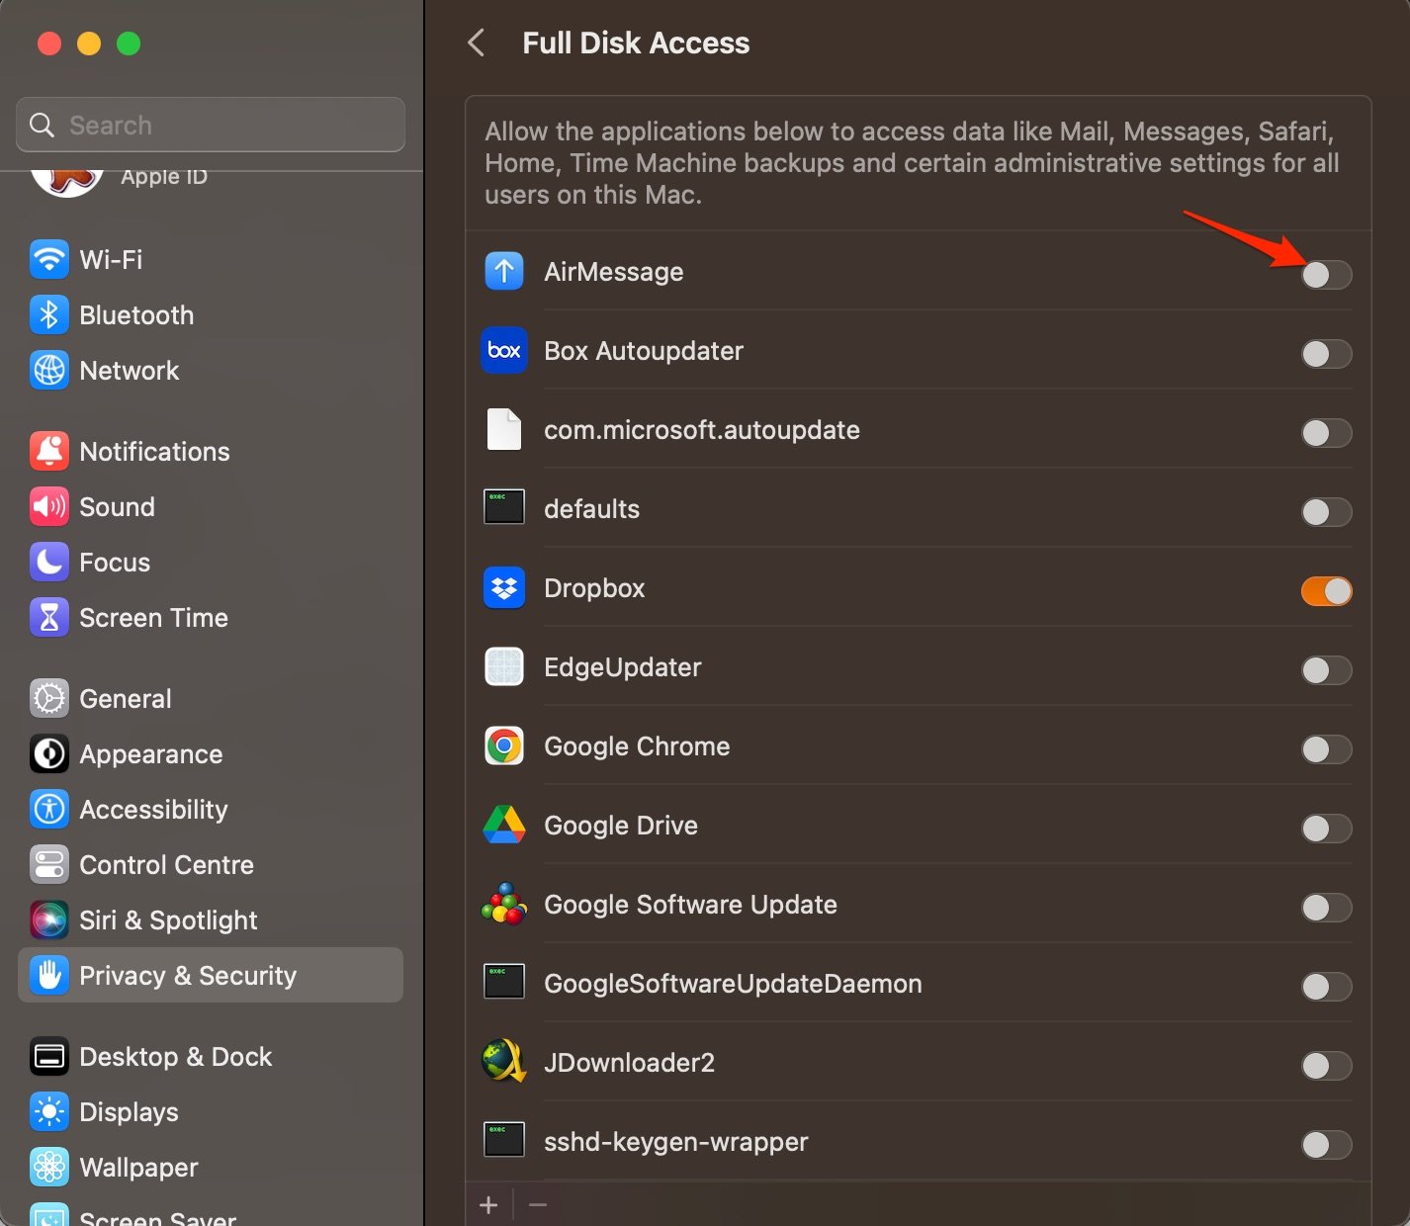Image resolution: width=1410 pixels, height=1226 pixels.
Task: Click the Google Chrome app icon
Action: (x=504, y=745)
